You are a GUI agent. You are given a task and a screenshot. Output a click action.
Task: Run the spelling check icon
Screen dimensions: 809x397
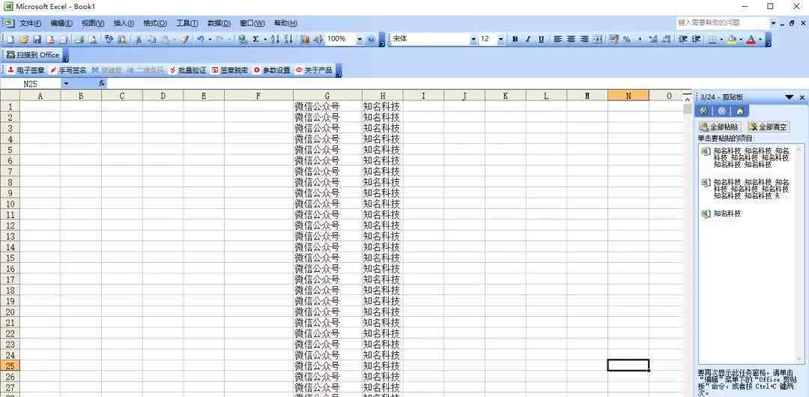109,39
